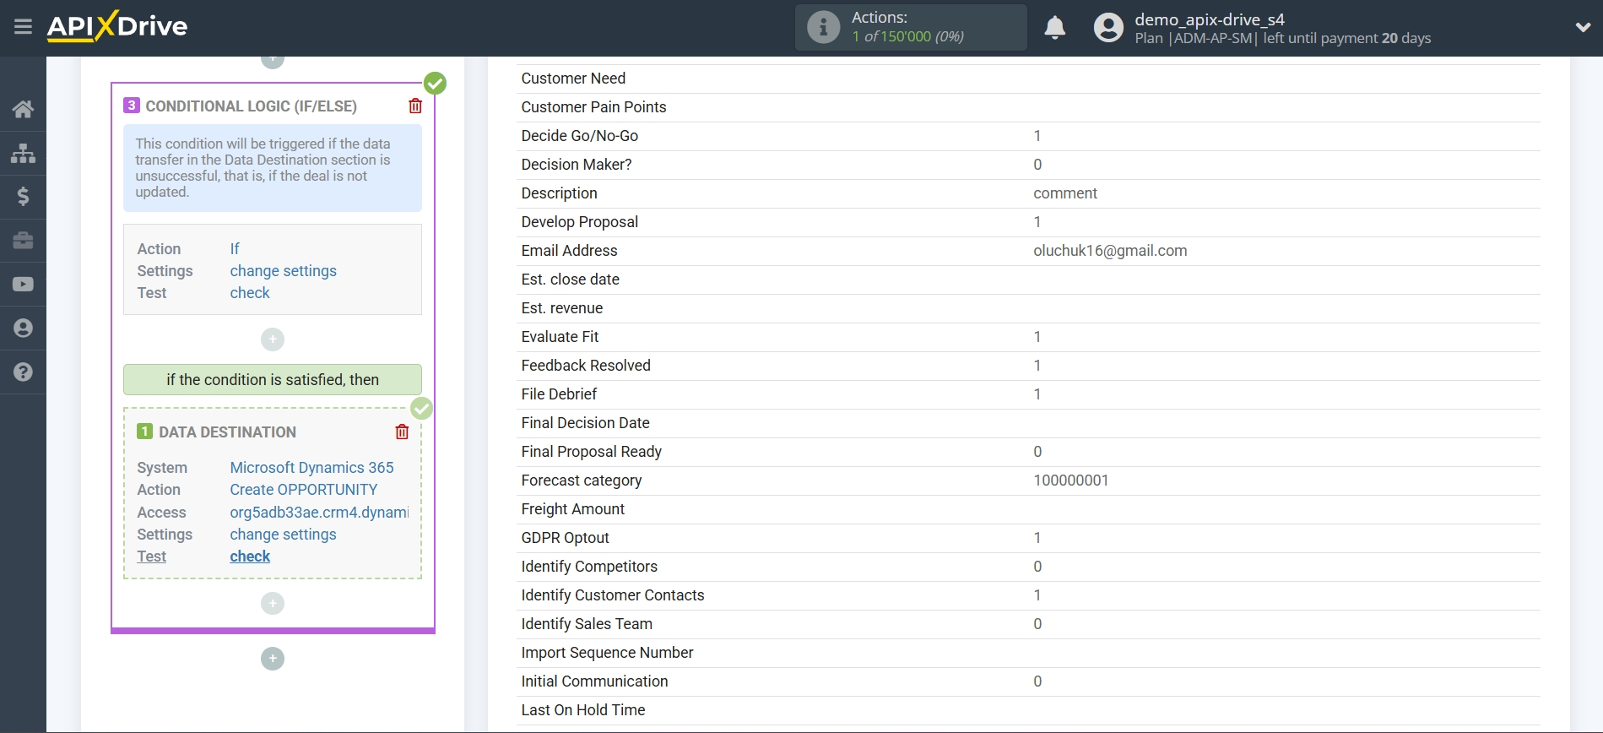The width and height of the screenshot is (1603, 733).
Task: Select DATA DESTINATION heading
Action: pyautogui.click(x=227, y=432)
